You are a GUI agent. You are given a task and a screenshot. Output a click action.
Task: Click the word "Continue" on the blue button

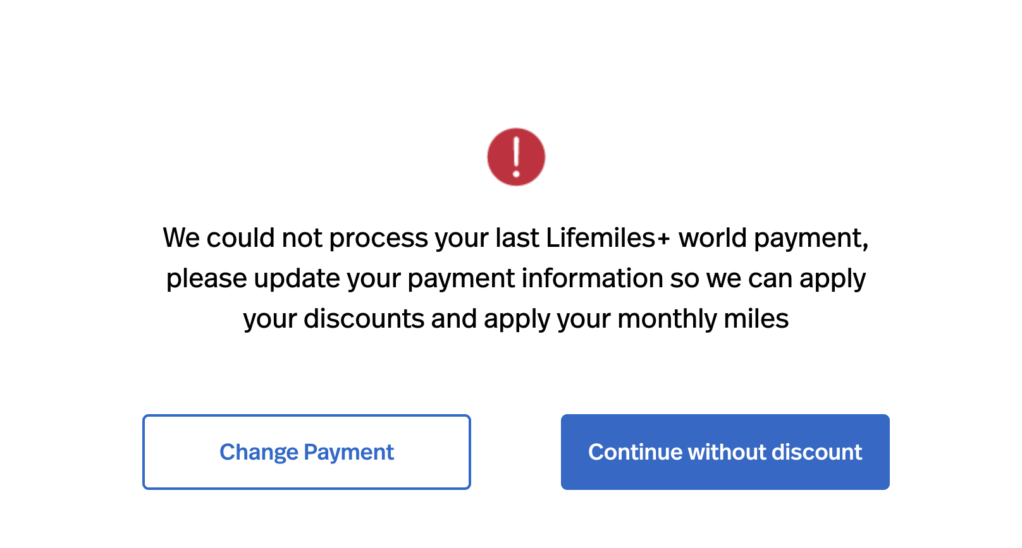tap(635, 452)
